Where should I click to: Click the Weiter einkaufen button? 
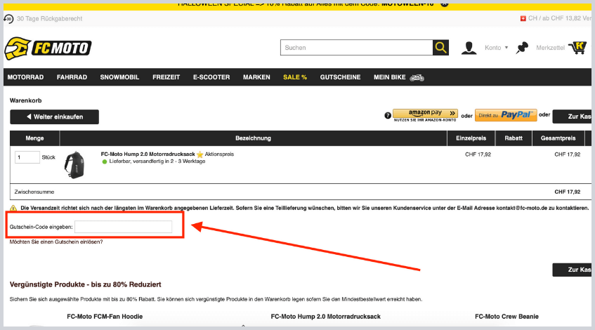coord(55,117)
